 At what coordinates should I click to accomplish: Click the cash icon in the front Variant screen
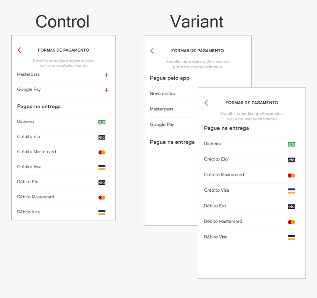291,145
